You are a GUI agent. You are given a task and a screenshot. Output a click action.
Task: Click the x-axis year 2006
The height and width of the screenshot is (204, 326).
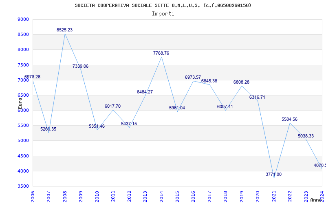[33, 196]
